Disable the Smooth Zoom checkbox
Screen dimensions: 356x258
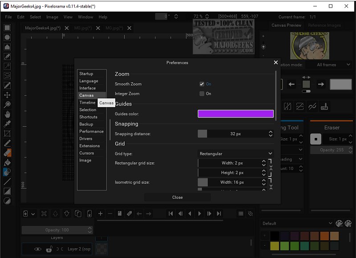click(202, 84)
